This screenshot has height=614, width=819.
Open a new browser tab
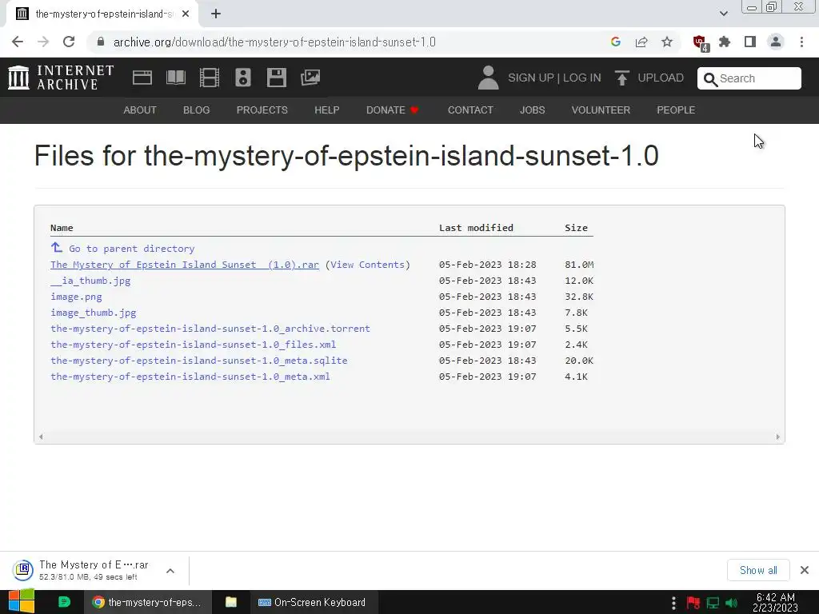[216, 14]
